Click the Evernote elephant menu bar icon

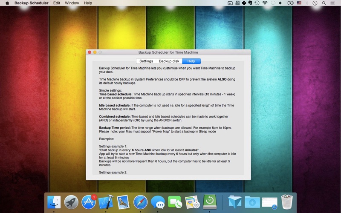[250, 3]
